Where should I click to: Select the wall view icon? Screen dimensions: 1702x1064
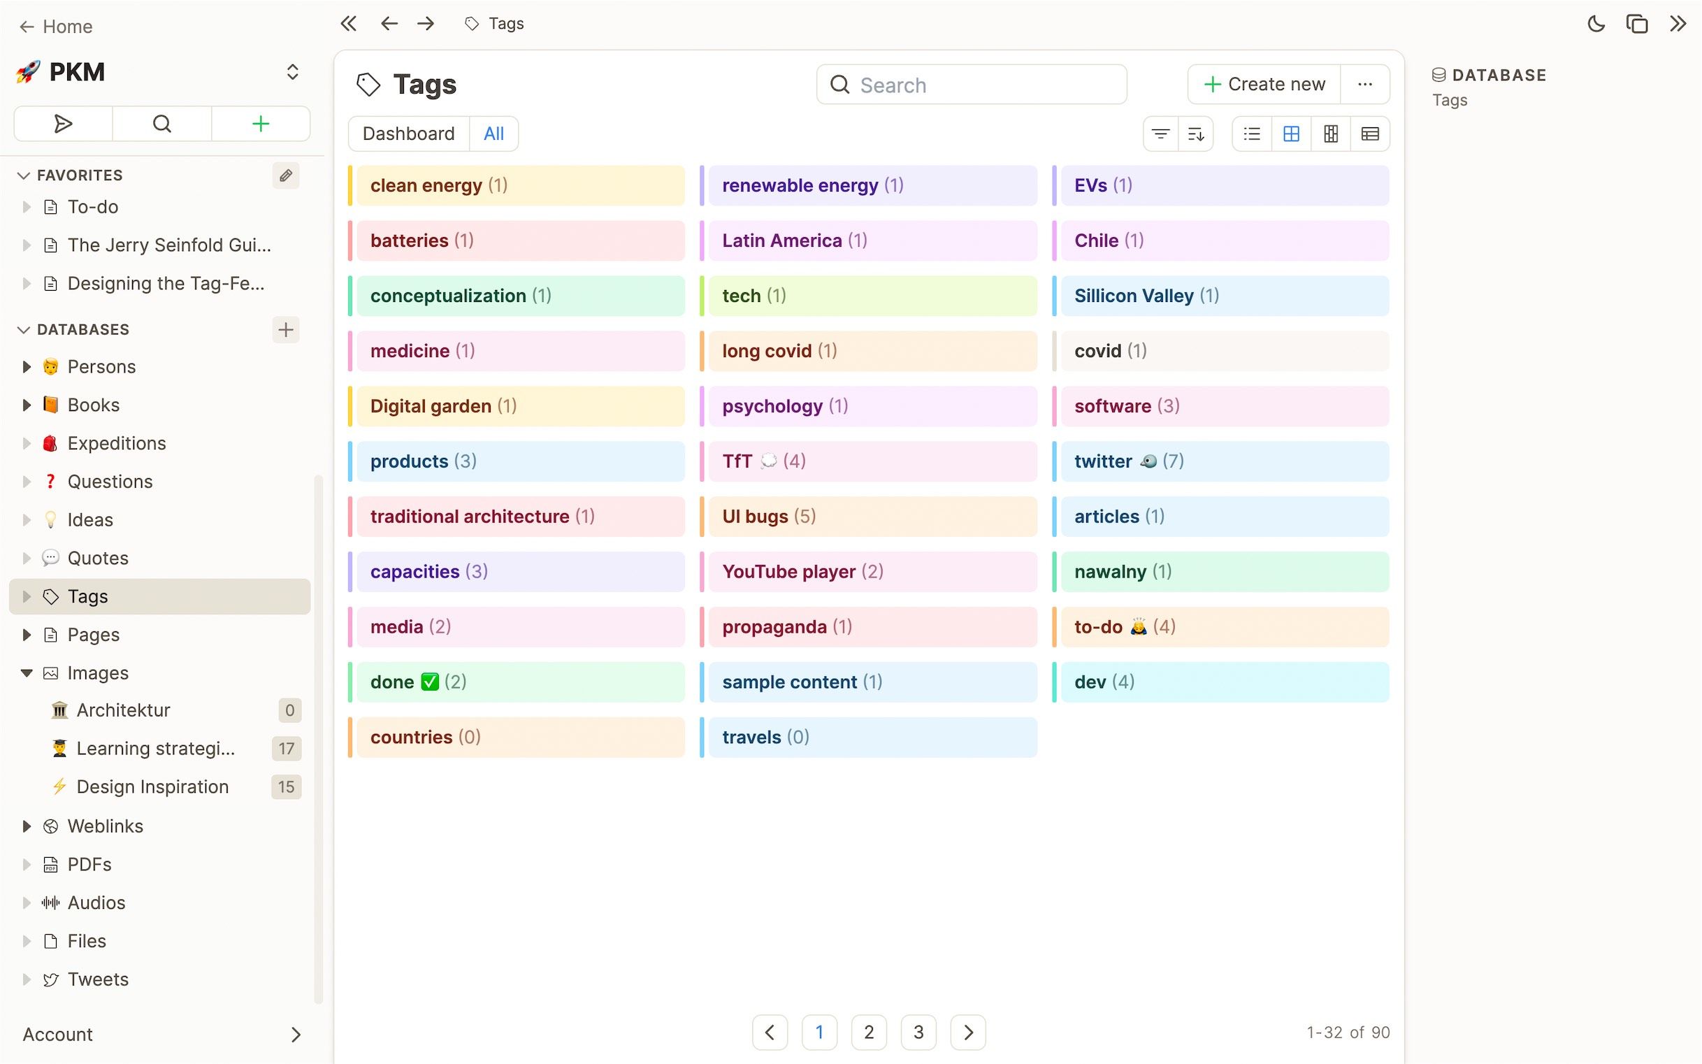(1330, 134)
